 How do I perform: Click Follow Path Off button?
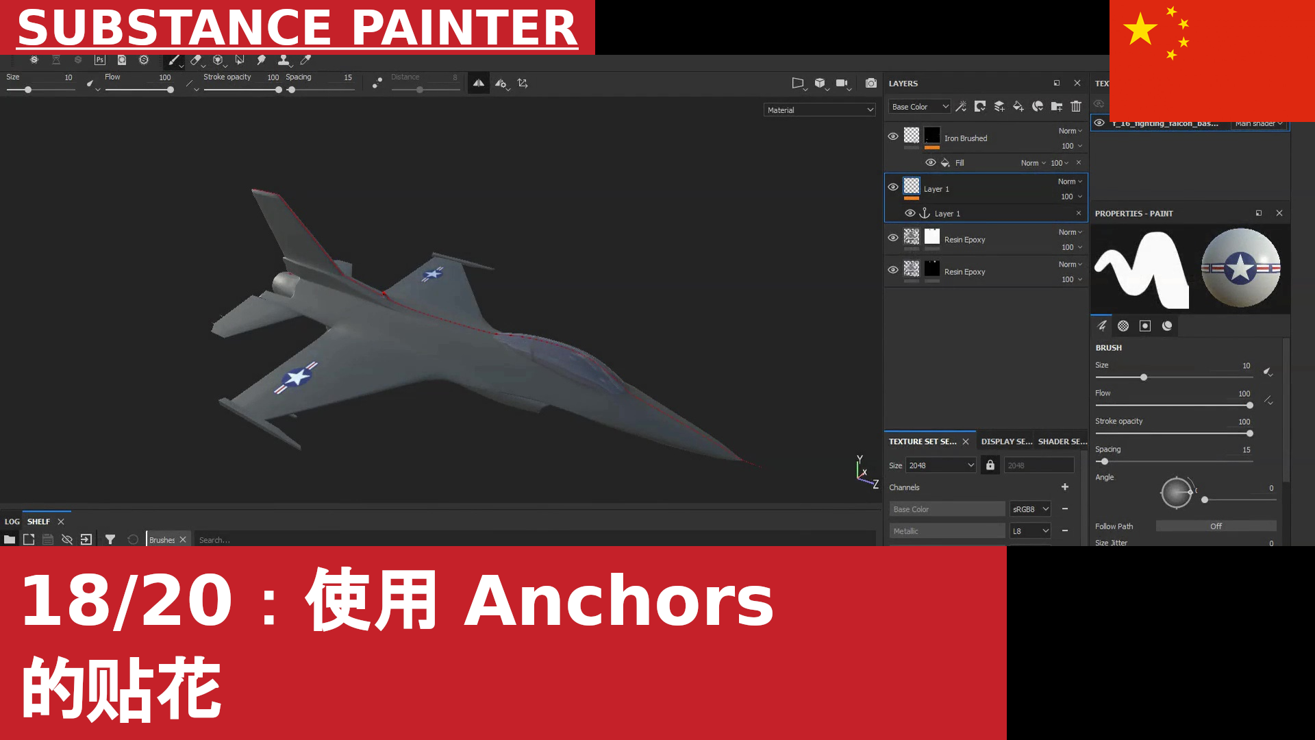(1216, 527)
